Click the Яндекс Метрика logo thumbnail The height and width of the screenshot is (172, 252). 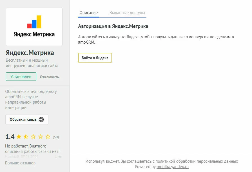tap(34, 27)
